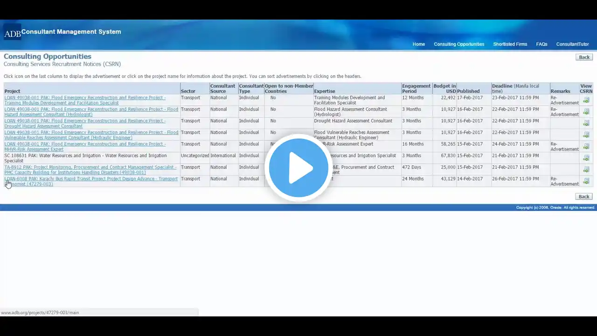Screen dimensions: 597x336
Task: Sort by the Engagement Period column header
Action: click(x=417, y=89)
